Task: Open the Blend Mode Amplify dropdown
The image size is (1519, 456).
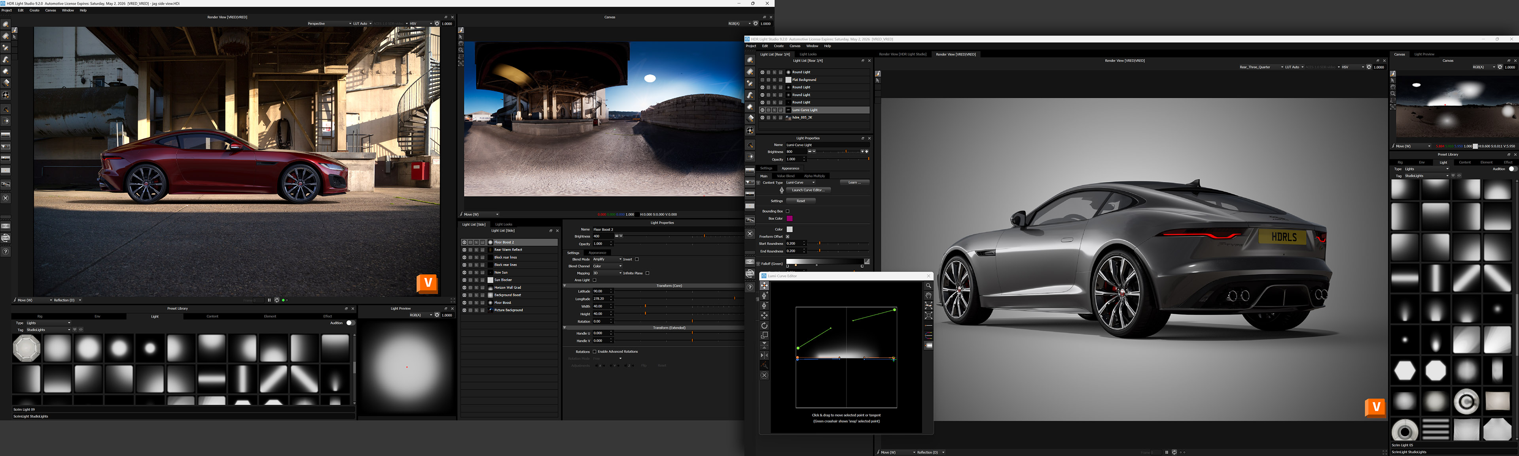Action: (607, 259)
